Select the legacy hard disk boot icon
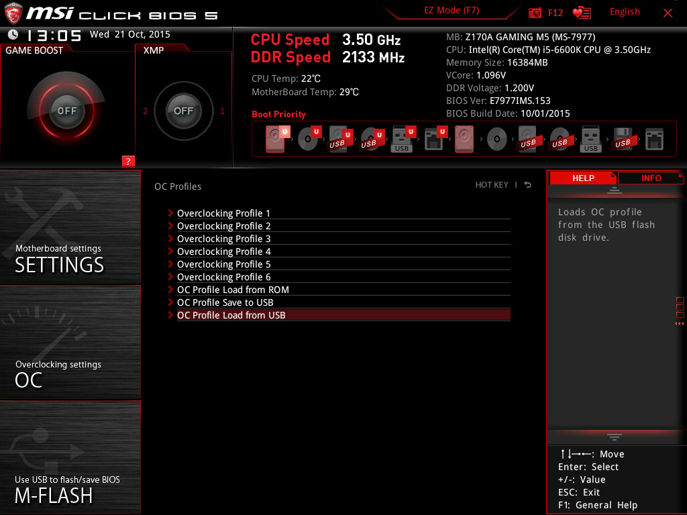The image size is (687, 515). (x=464, y=139)
